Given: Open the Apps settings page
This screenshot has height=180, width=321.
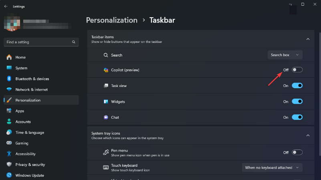Looking at the screenshot, I should click(x=20, y=111).
